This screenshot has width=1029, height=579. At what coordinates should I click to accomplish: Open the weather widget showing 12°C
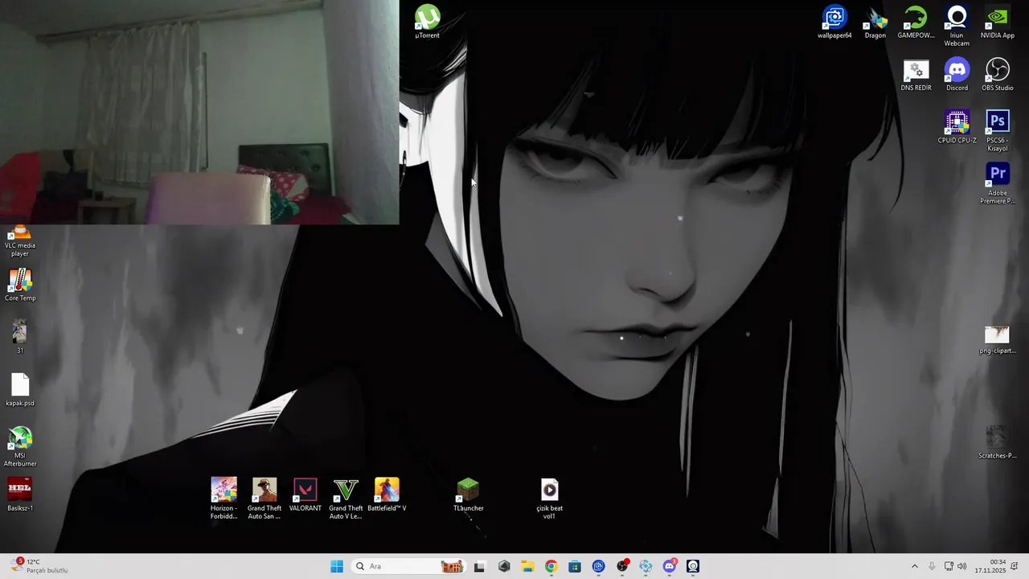click(39, 566)
